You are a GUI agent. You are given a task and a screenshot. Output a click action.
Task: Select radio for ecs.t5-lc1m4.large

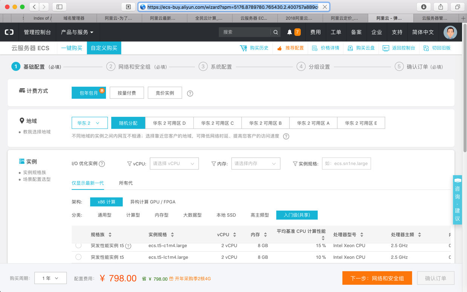click(x=78, y=257)
